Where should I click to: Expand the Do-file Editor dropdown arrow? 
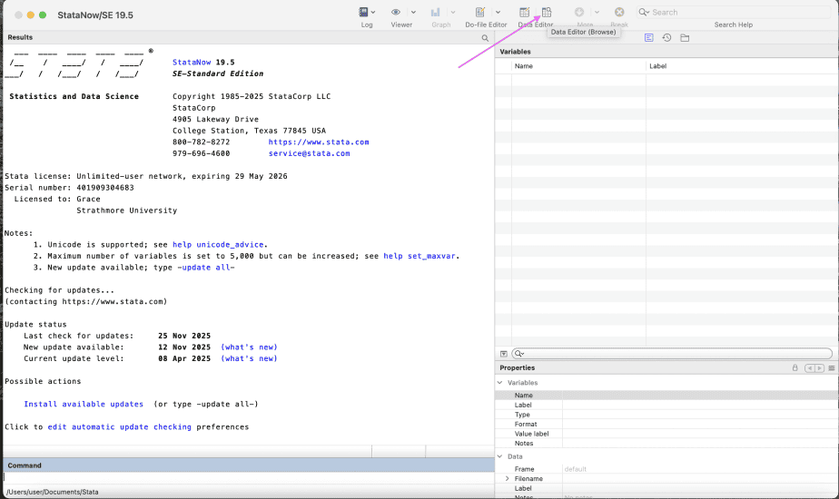[x=498, y=13]
